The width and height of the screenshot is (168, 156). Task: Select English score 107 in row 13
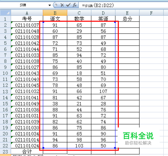[x=103, y=91]
